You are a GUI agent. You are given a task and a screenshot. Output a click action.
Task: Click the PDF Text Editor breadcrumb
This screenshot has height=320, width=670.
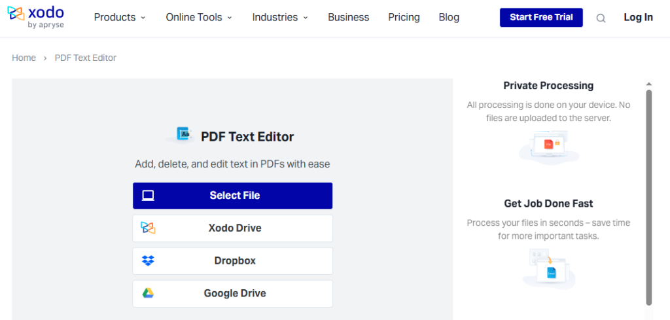tap(86, 58)
